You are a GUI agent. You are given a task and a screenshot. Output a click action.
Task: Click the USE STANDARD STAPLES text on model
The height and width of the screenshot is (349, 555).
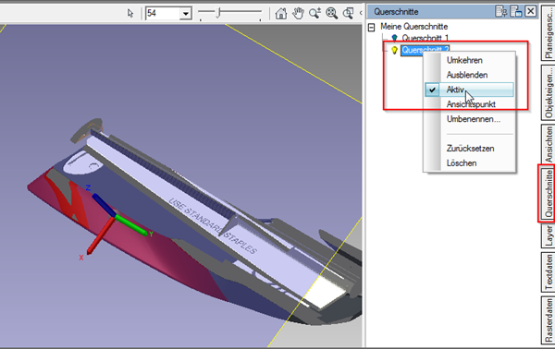pyautogui.click(x=213, y=225)
